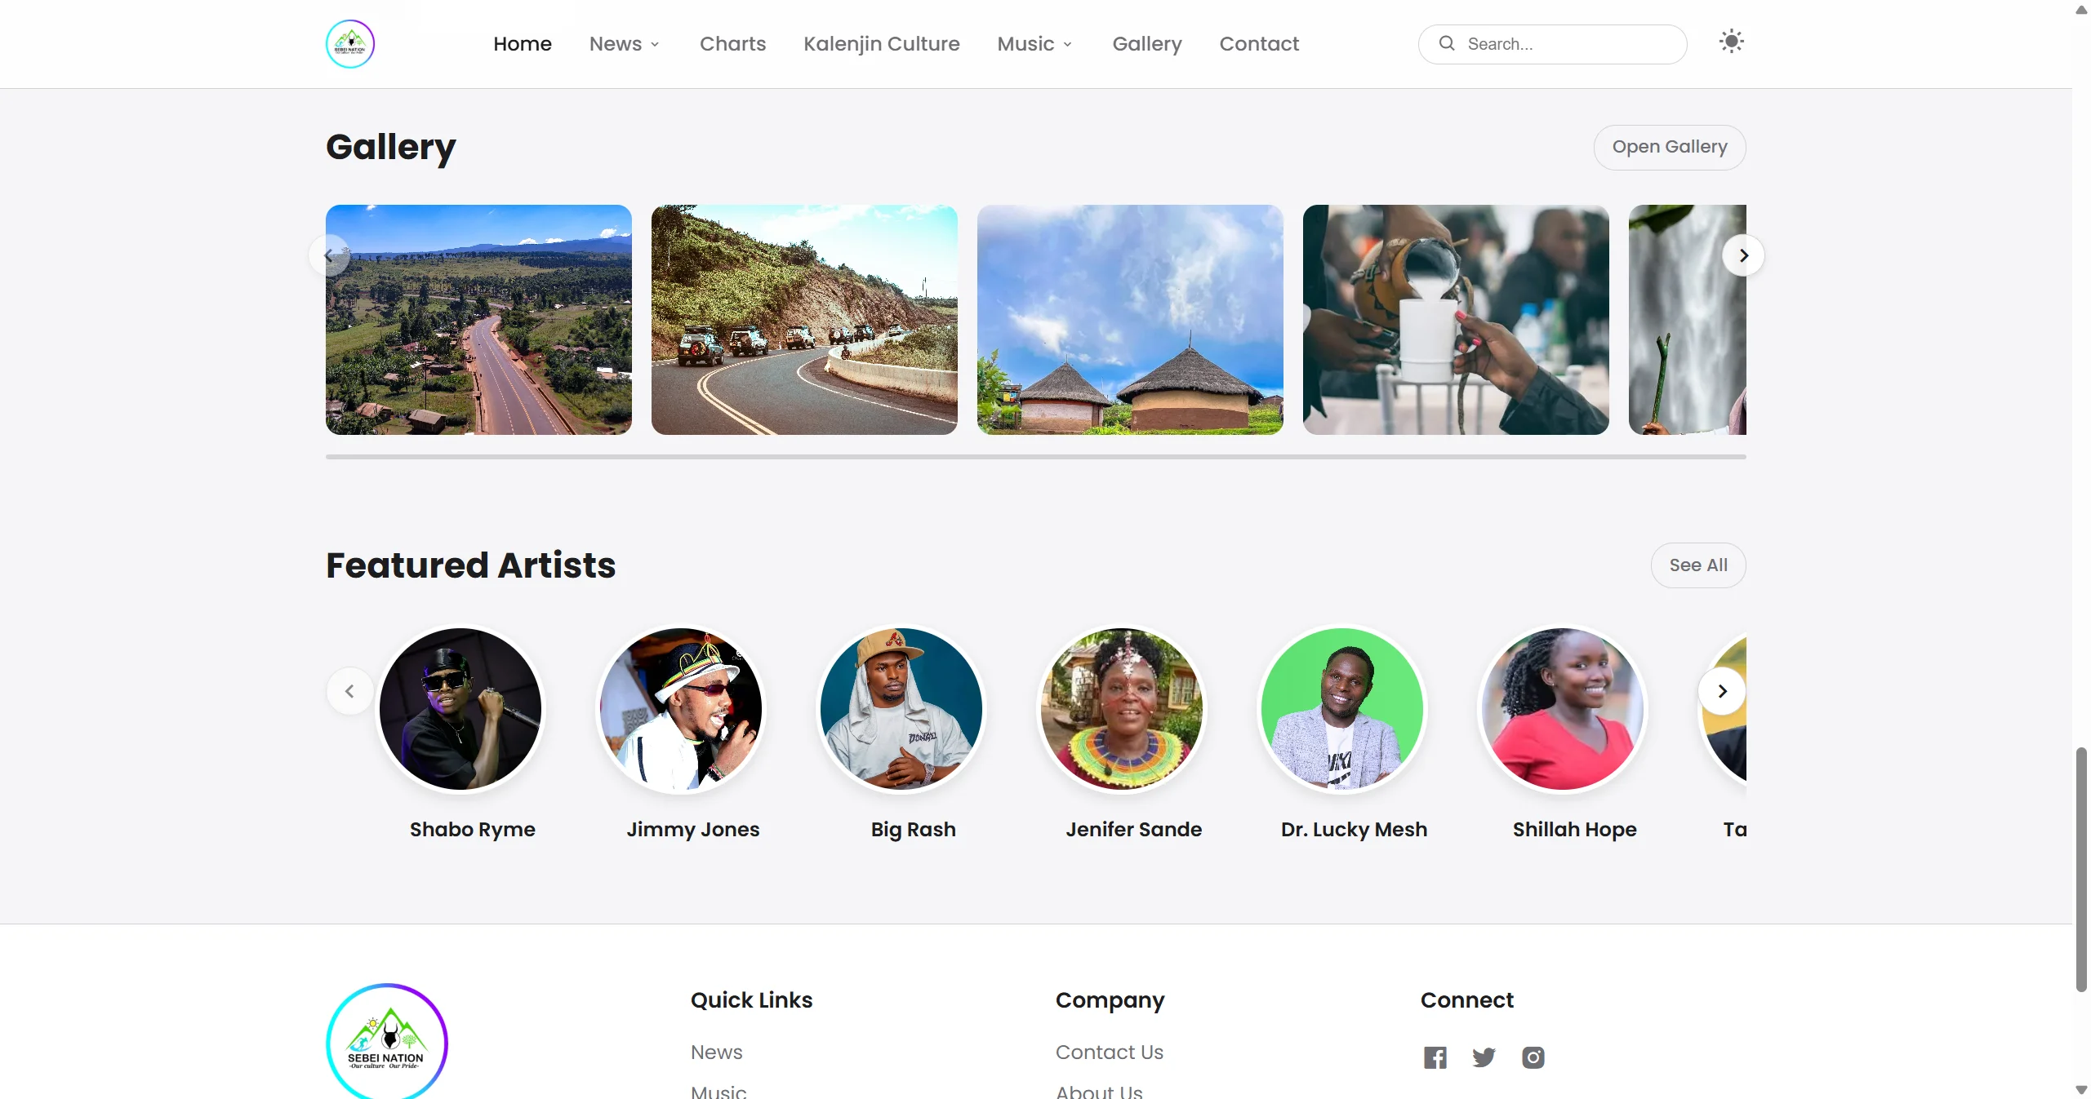Click See All featured artists
This screenshot has width=2091, height=1099.
point(1697,565)
